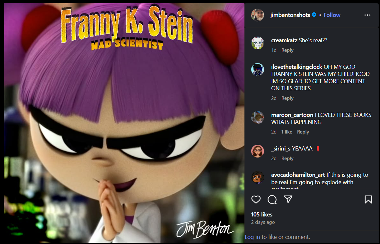Open the jimbentonshots username link
The height and width of the screenshot is (244, 380).
click(290, 15)
